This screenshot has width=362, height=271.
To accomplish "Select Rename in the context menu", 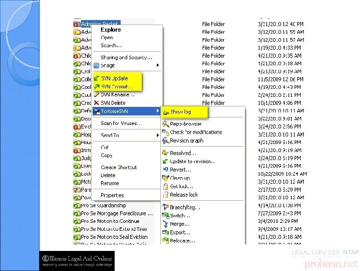I will click(x=110, y=183).
